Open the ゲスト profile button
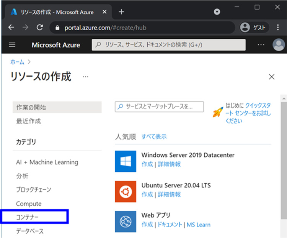The width and height of the screenshot is (287, 238). click(254, 27)
